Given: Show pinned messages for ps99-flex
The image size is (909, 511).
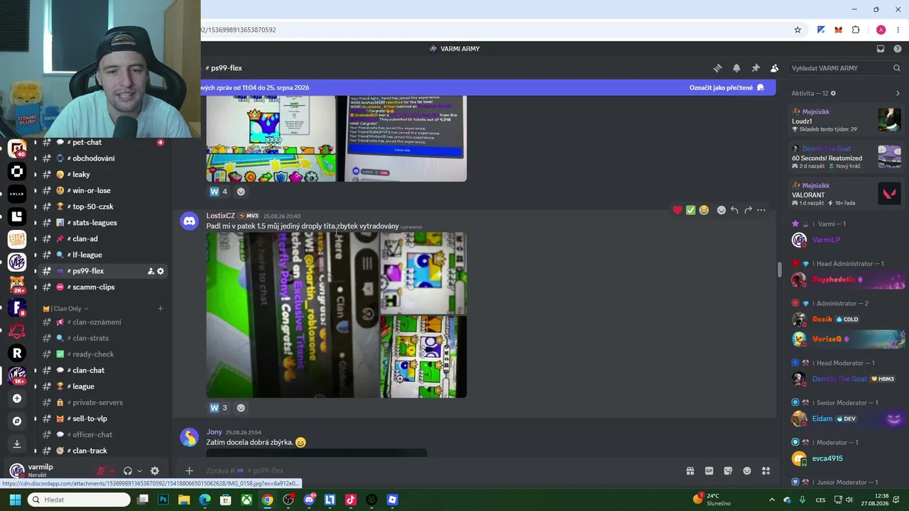Looking at the screenshot, I should (756, 68).
